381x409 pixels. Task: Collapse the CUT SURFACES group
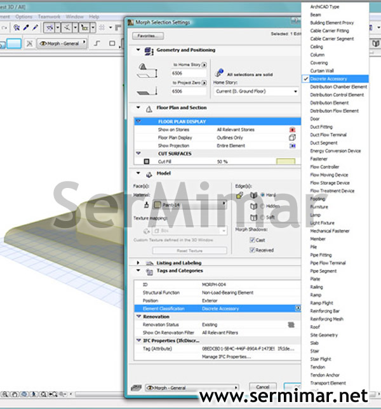[x=138, y=154]
